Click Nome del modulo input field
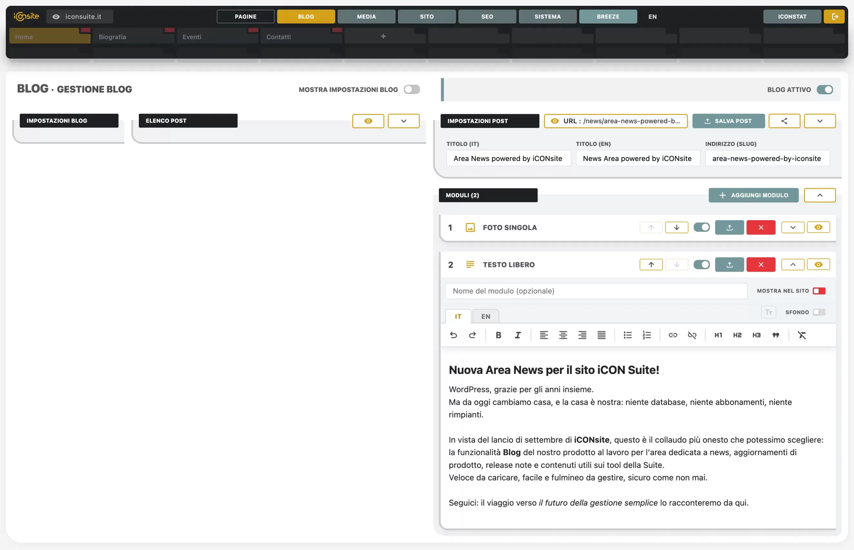Screen dimensions: 854x550 [596, 291]
